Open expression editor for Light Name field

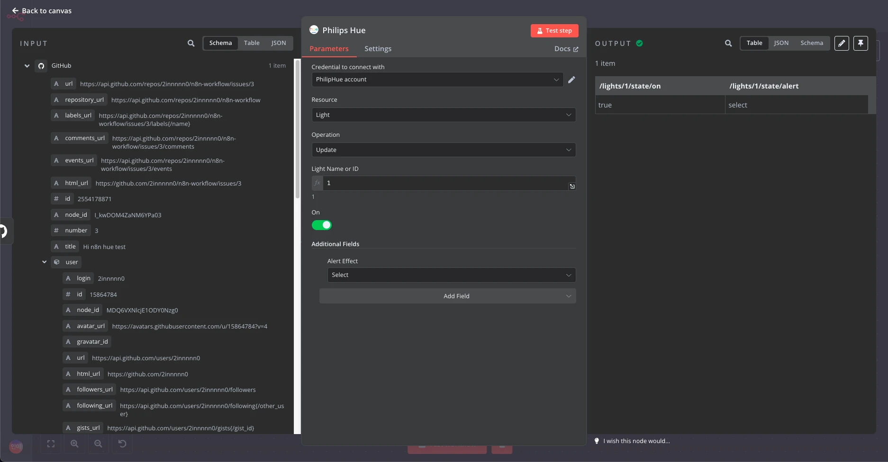(572, 187)
